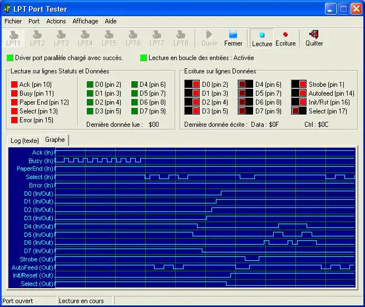Click the Port ouvert status bar entry
The image size is (365, 307).
coord(18,301)
